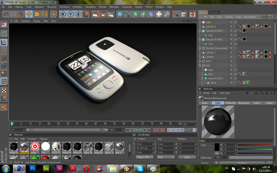
Task: Open the Object (Rel) dropdown in Coordinates
Action: [x=145, y=157]
